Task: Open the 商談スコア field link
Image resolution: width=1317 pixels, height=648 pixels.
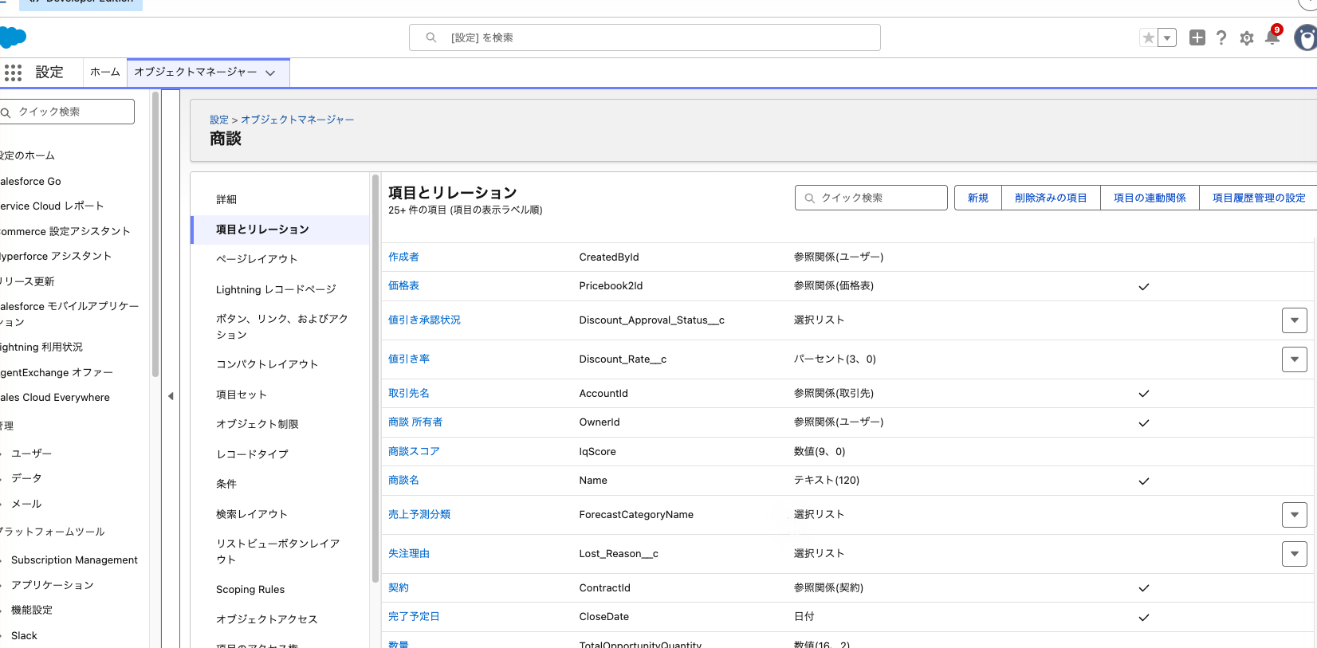Action: (414, 451)
